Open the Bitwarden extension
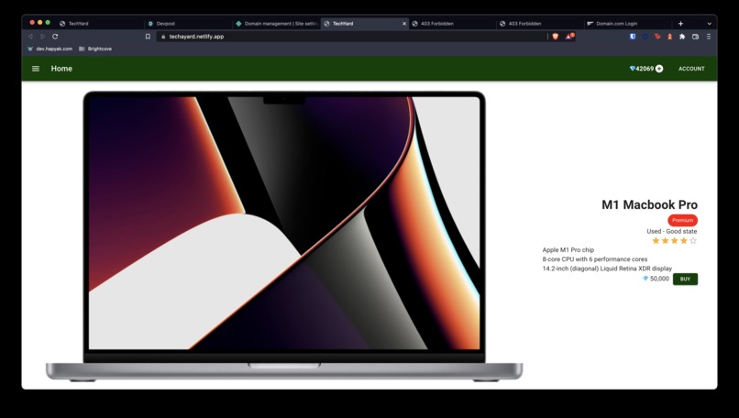Image resolution: width=739 pixels, height=418 pixels. [633, 37]
